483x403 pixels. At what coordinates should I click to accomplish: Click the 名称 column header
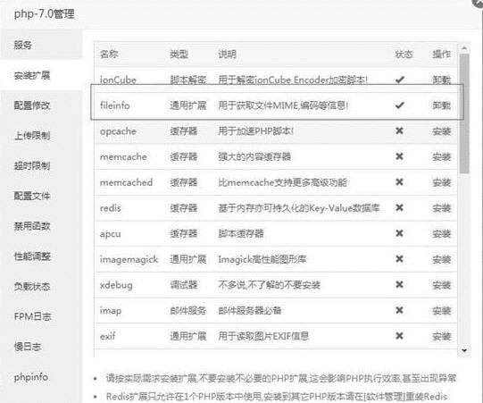click(109, 55)
